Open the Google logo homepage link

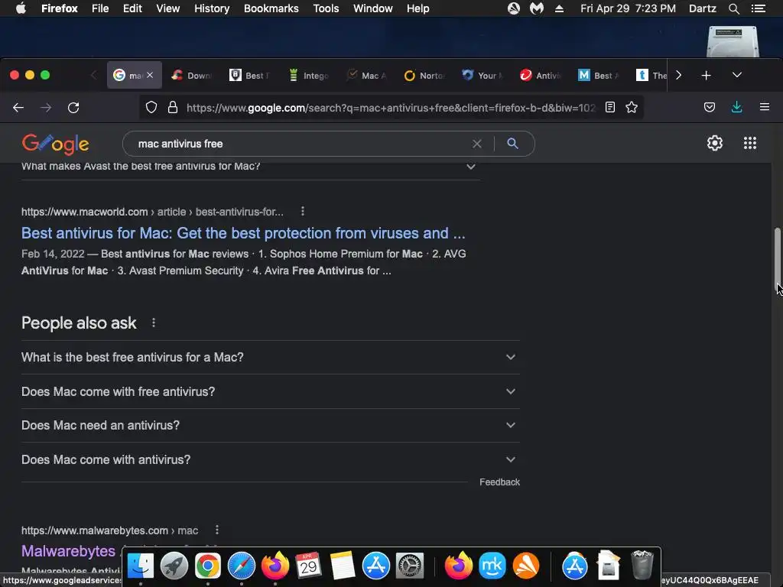click(x=55, y=144)
